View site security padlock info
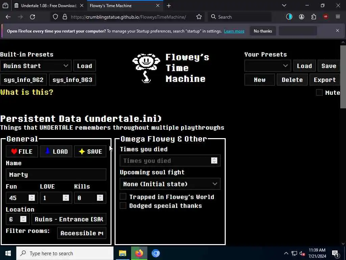Image resolution: width=346 pixels, height=260 pixels. [x=65, y=17]
